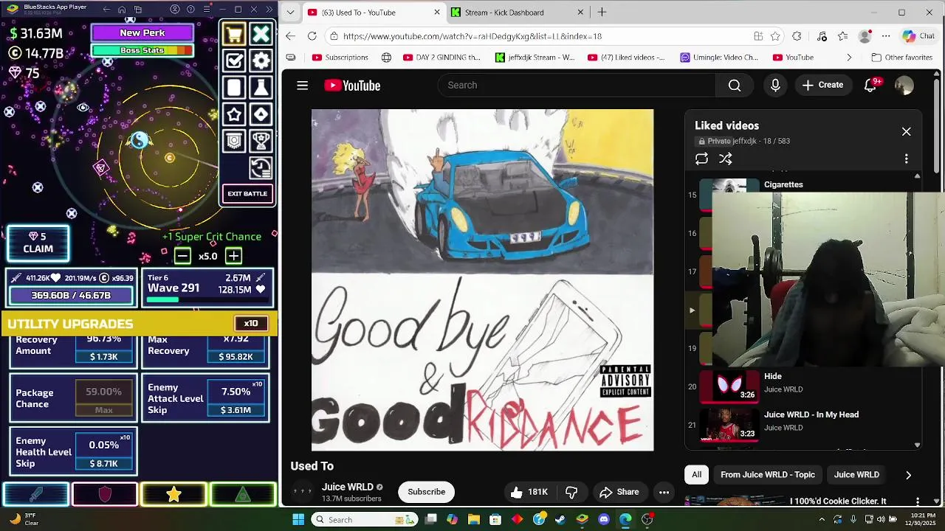The height and width of the screenshot is (531, 945).
Task: Expand BlueStacks side toolbar double chevron
Action: [x=270, y=10]
